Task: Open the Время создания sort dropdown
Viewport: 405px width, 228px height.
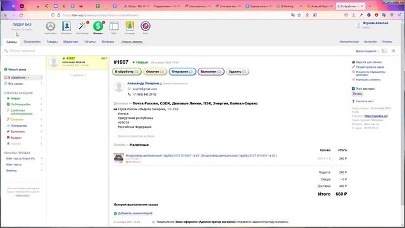Action: tap(367, 51)
